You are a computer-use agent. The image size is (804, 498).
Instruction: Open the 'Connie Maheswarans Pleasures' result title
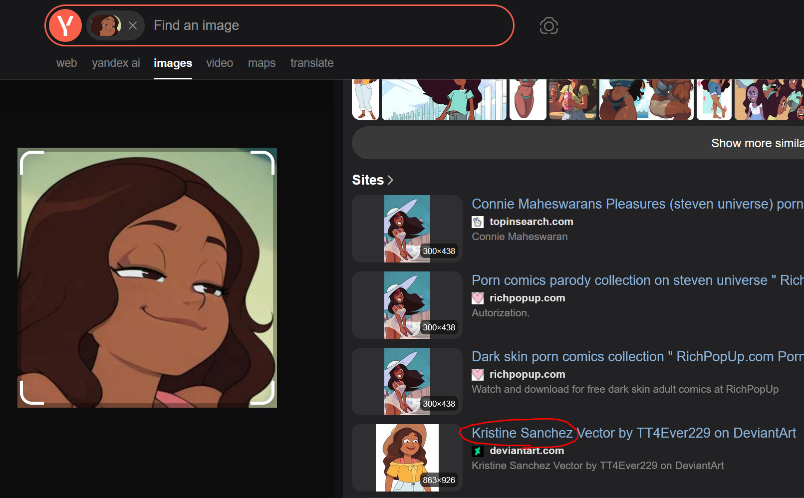[638, 204]
